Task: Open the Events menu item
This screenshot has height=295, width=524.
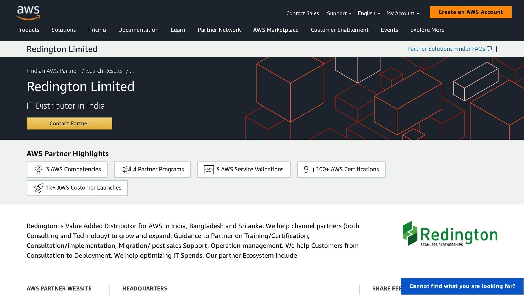Action: point(389,30)
